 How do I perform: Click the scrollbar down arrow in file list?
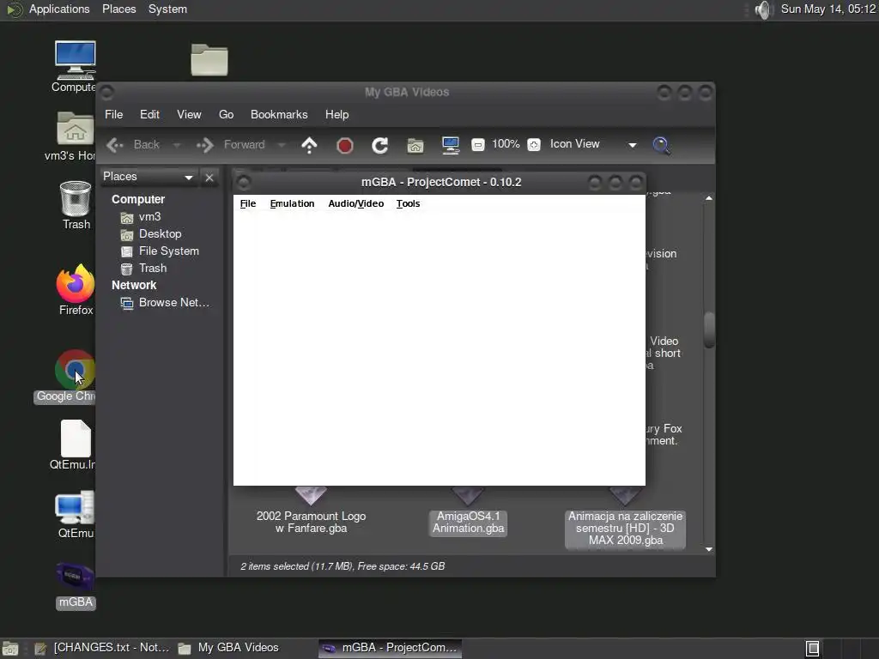[x=709, y=549]
